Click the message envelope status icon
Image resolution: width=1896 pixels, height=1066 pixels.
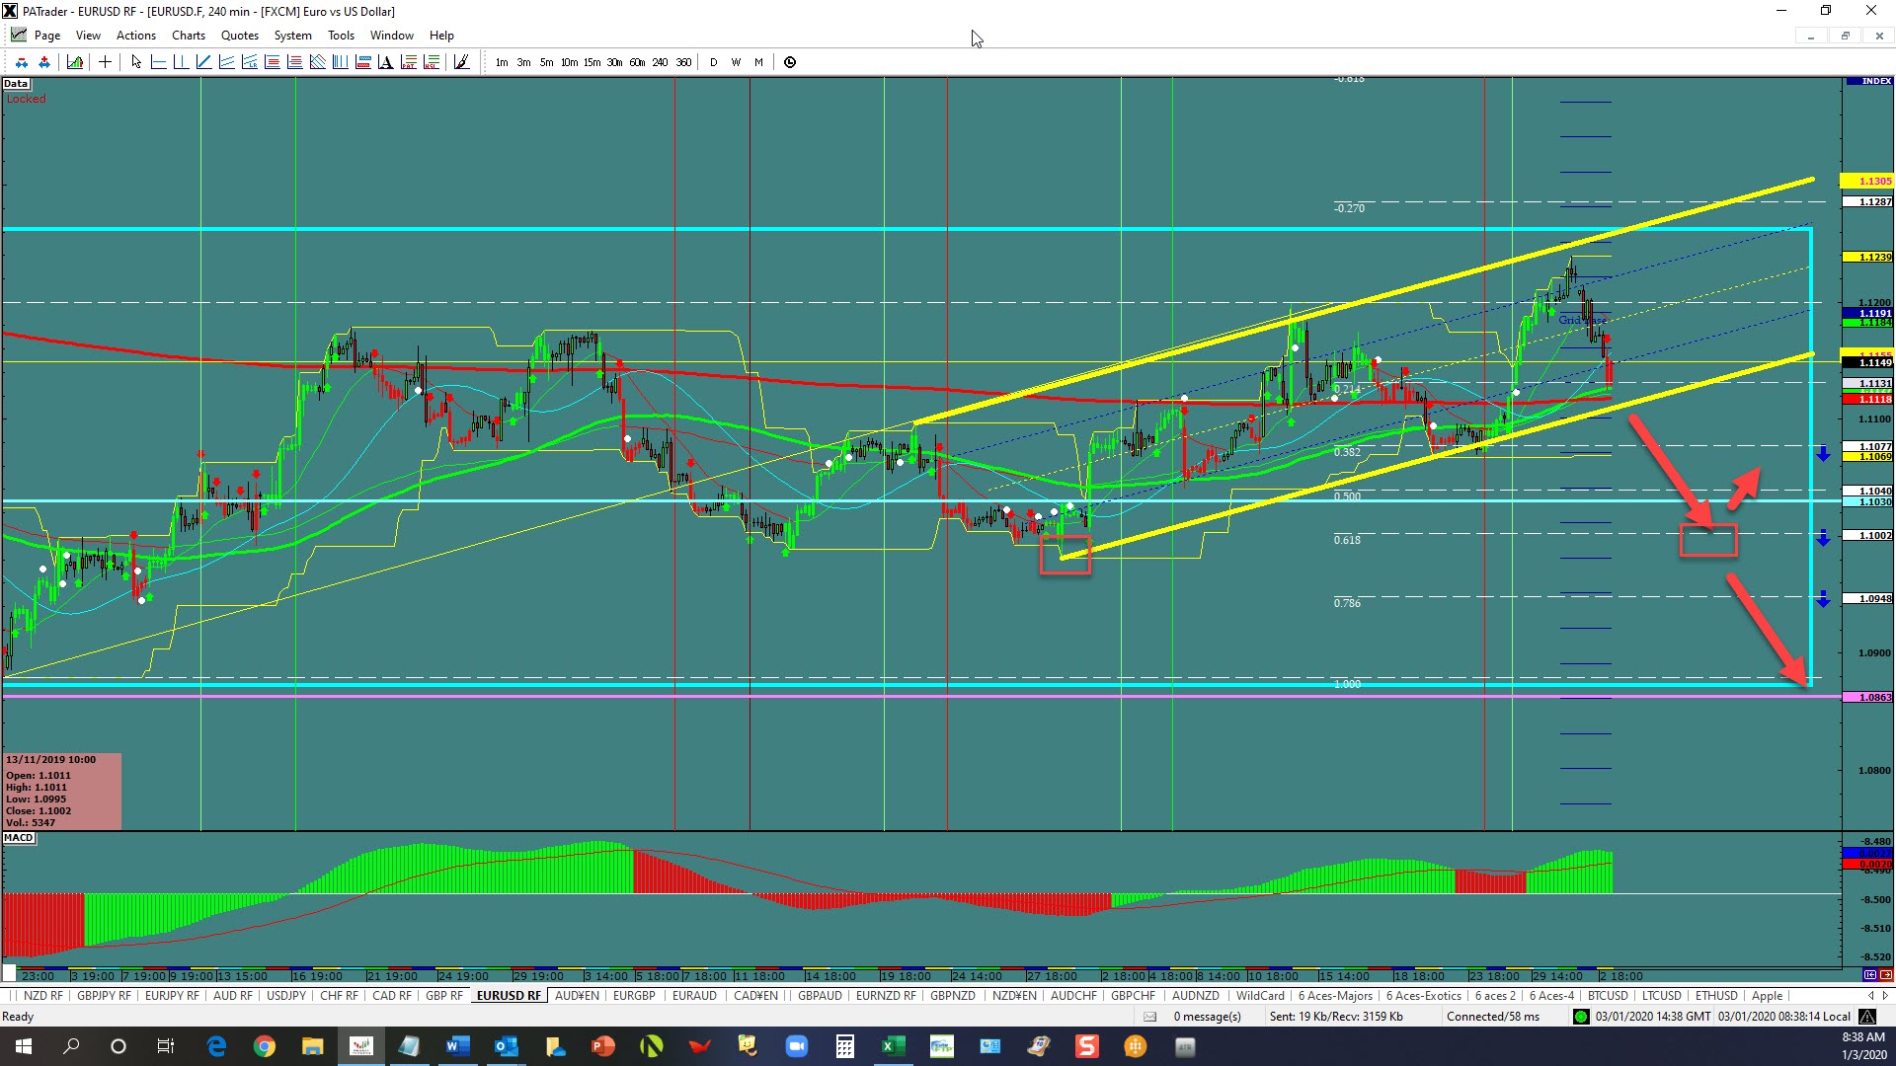1149,1017
